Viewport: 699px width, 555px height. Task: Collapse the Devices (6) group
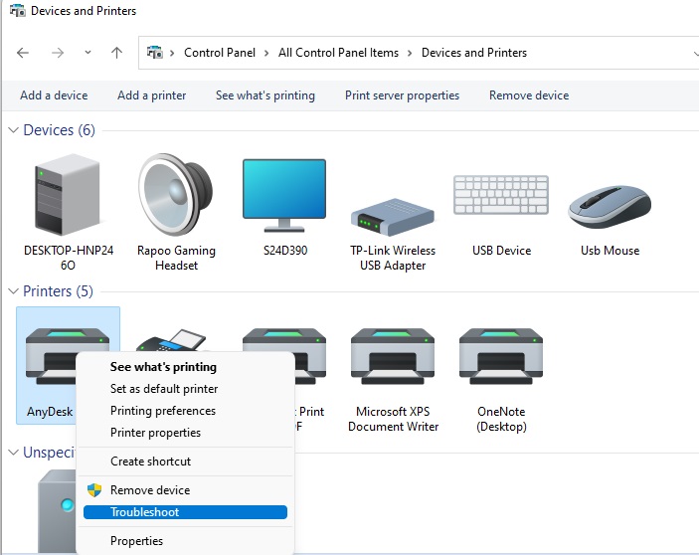[x=13, y=130]
